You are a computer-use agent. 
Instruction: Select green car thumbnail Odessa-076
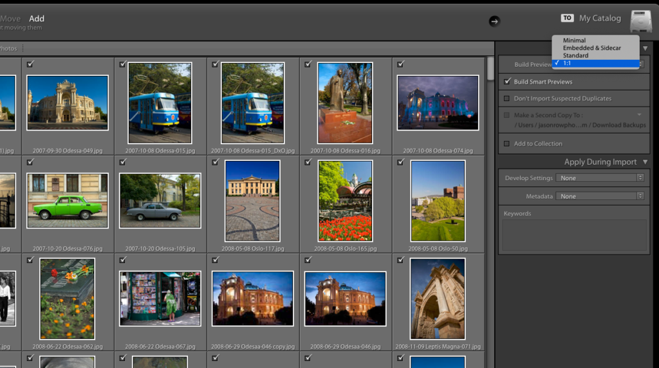click(x=67, y=201)
